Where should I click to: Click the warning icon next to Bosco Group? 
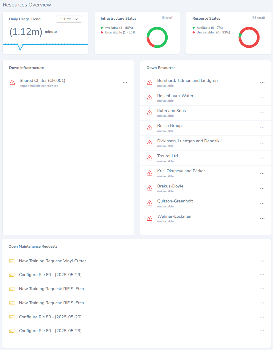(x=150, y=128)
